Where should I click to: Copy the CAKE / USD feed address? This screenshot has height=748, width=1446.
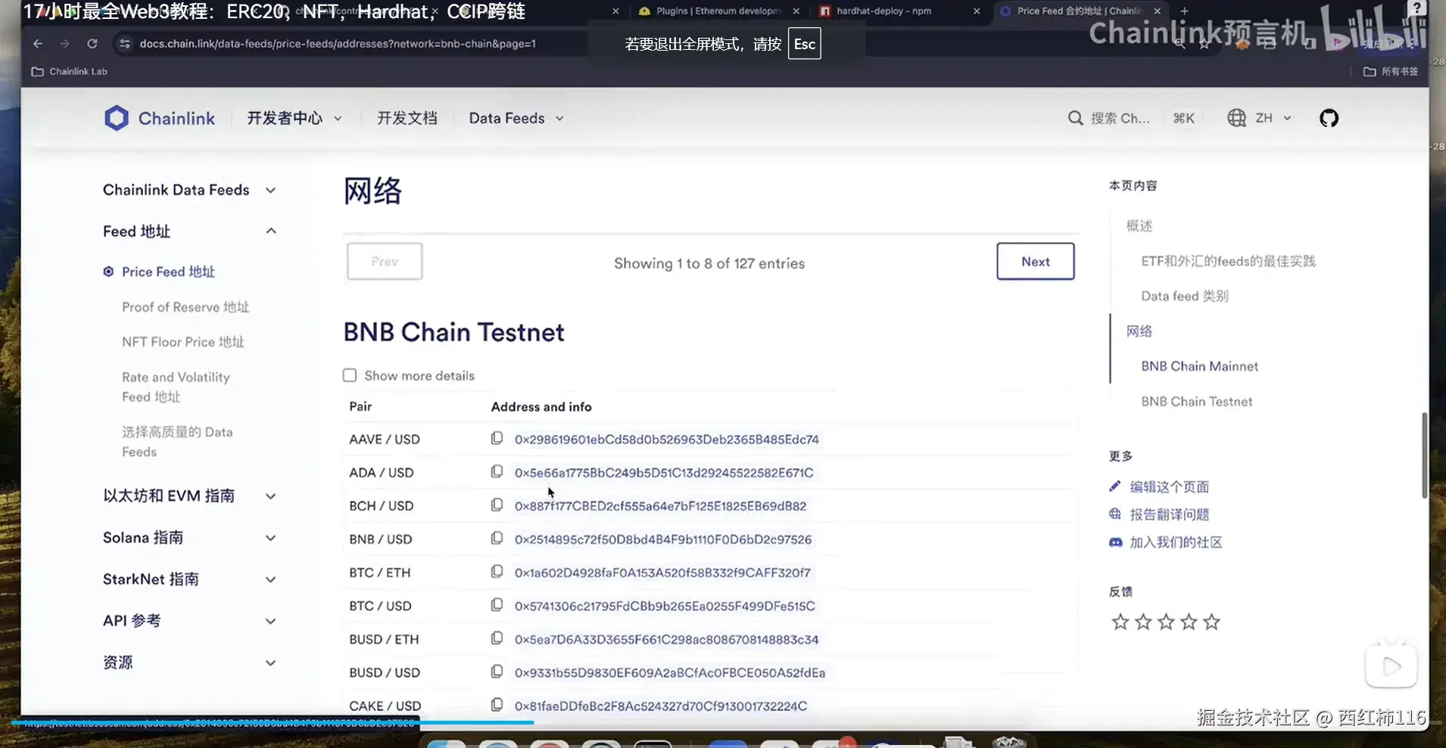(x=497, y=705)
